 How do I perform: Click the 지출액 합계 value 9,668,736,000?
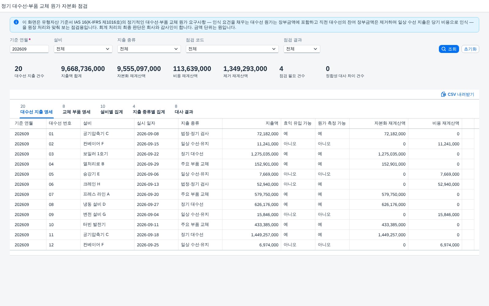pos(83,69)
